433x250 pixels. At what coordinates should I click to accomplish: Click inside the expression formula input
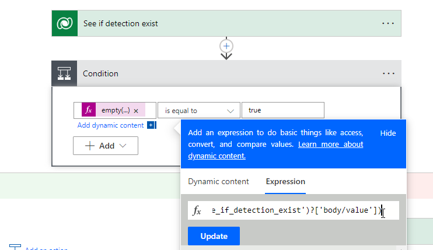292,210
